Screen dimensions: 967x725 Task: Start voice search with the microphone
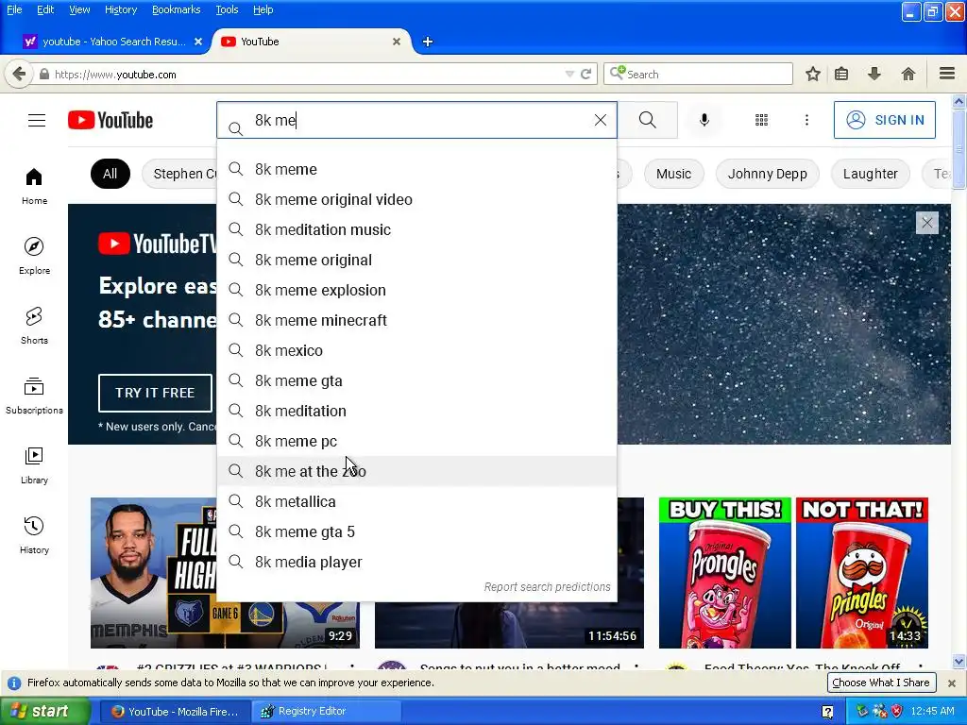[704, 120]
